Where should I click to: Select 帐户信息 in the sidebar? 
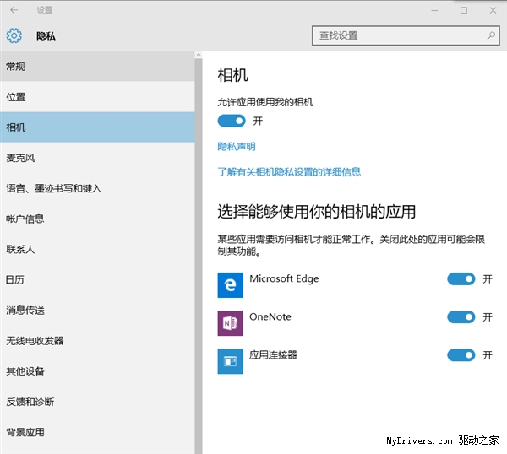[25, 219]
